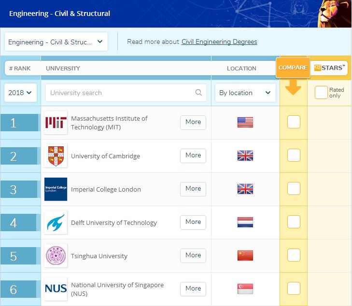Tick compare checkbox for Imperial College London
The image size is (352, 306).
coord(294,188)
